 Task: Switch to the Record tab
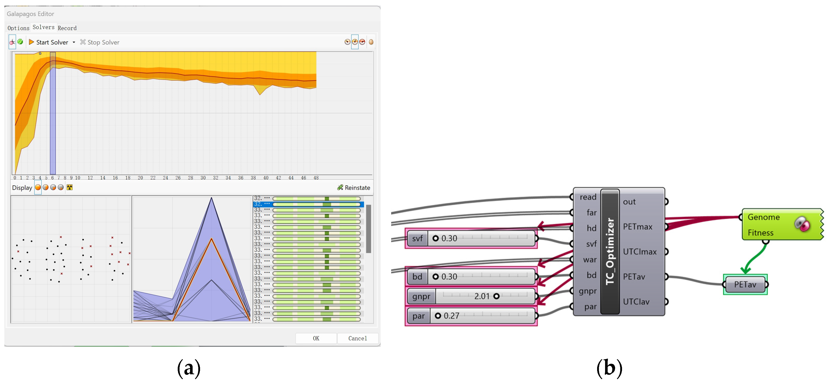click(67, 28)
